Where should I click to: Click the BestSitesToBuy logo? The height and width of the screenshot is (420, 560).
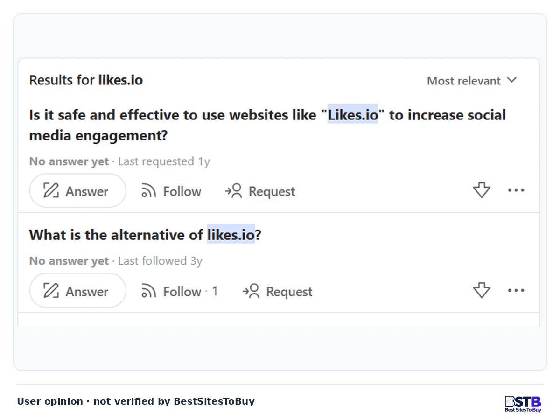[523, 404]
